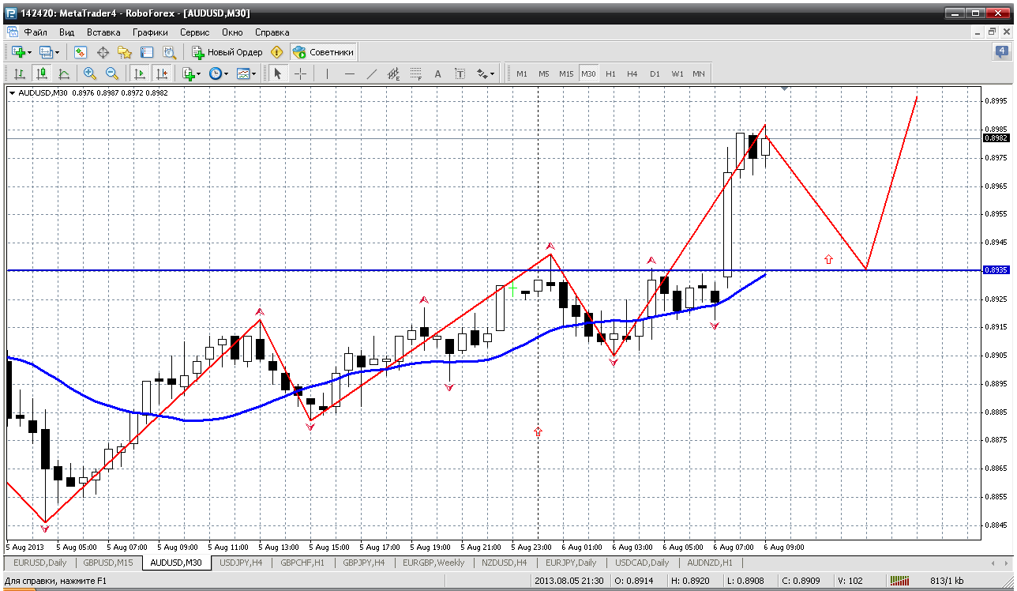Open the profiles dropdown
This screenshot has height=591, width=1017.
pyautogui.click(x=51, y=52)
